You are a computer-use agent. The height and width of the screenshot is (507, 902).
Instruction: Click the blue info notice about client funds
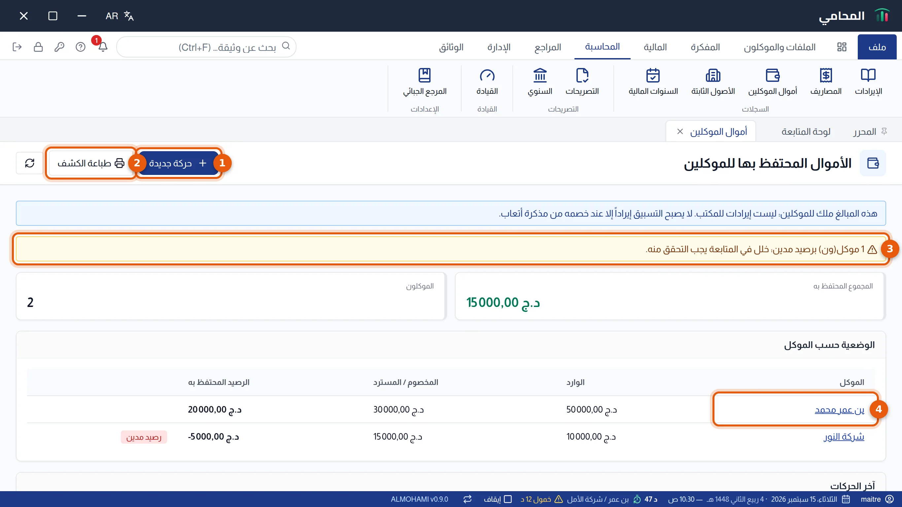tap(451, 213)
